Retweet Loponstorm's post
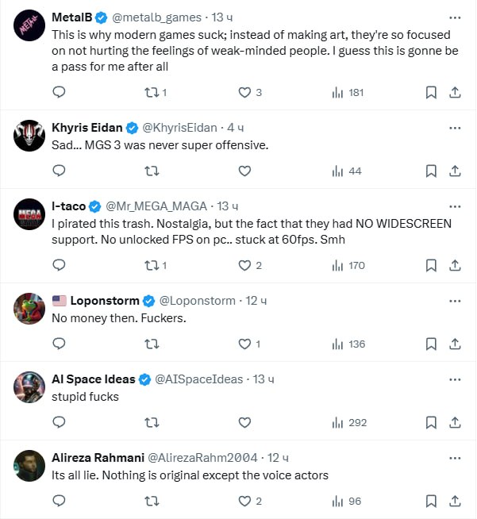This screenshot has height=519, width=477. pyautogui.click(x=152, y=344)
